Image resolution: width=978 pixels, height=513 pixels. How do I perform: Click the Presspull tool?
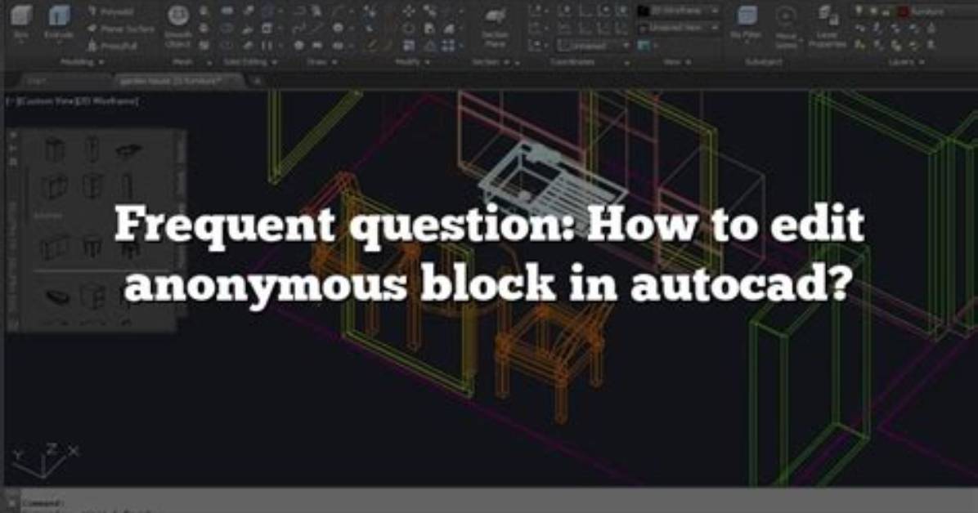point(112,46)
